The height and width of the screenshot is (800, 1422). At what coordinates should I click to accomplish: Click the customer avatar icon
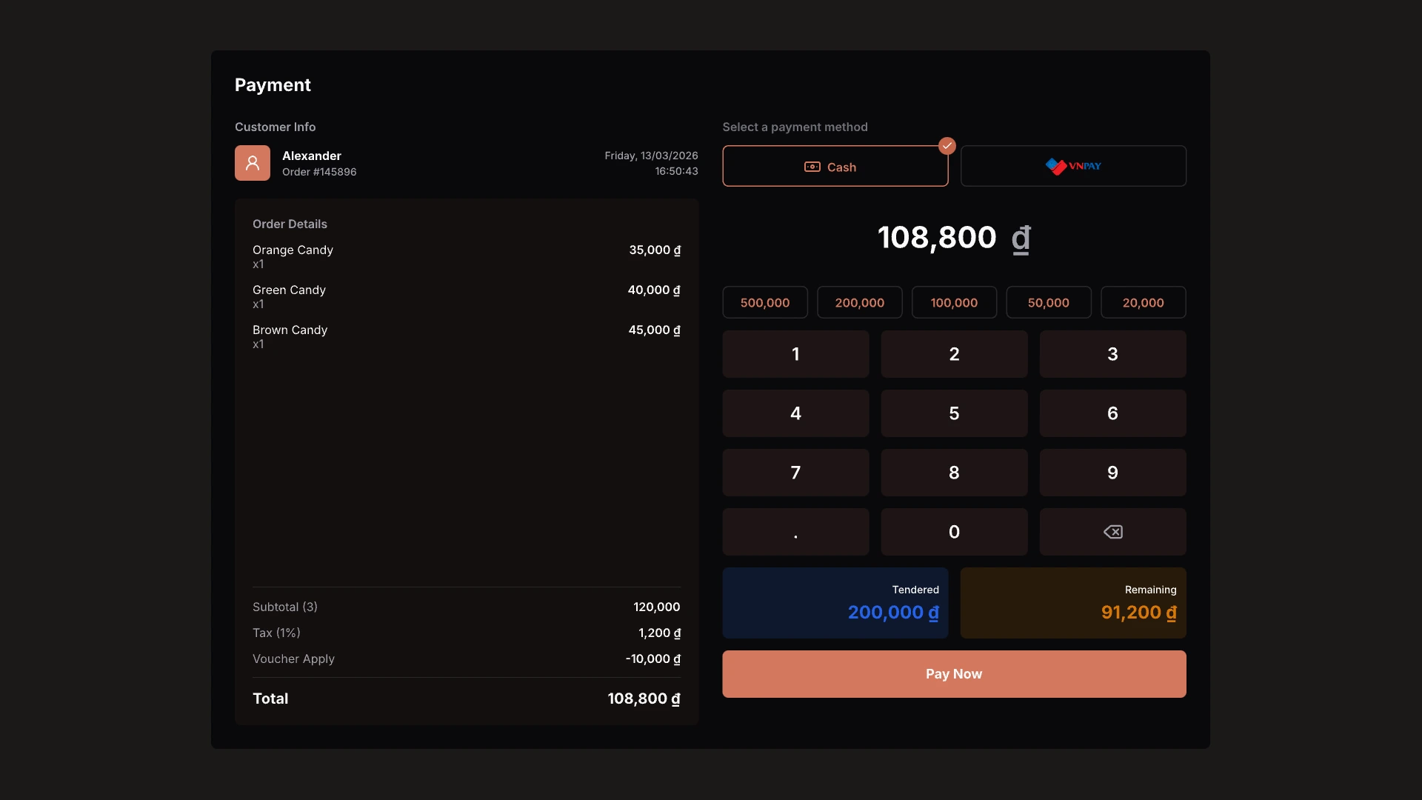point(252,163)
